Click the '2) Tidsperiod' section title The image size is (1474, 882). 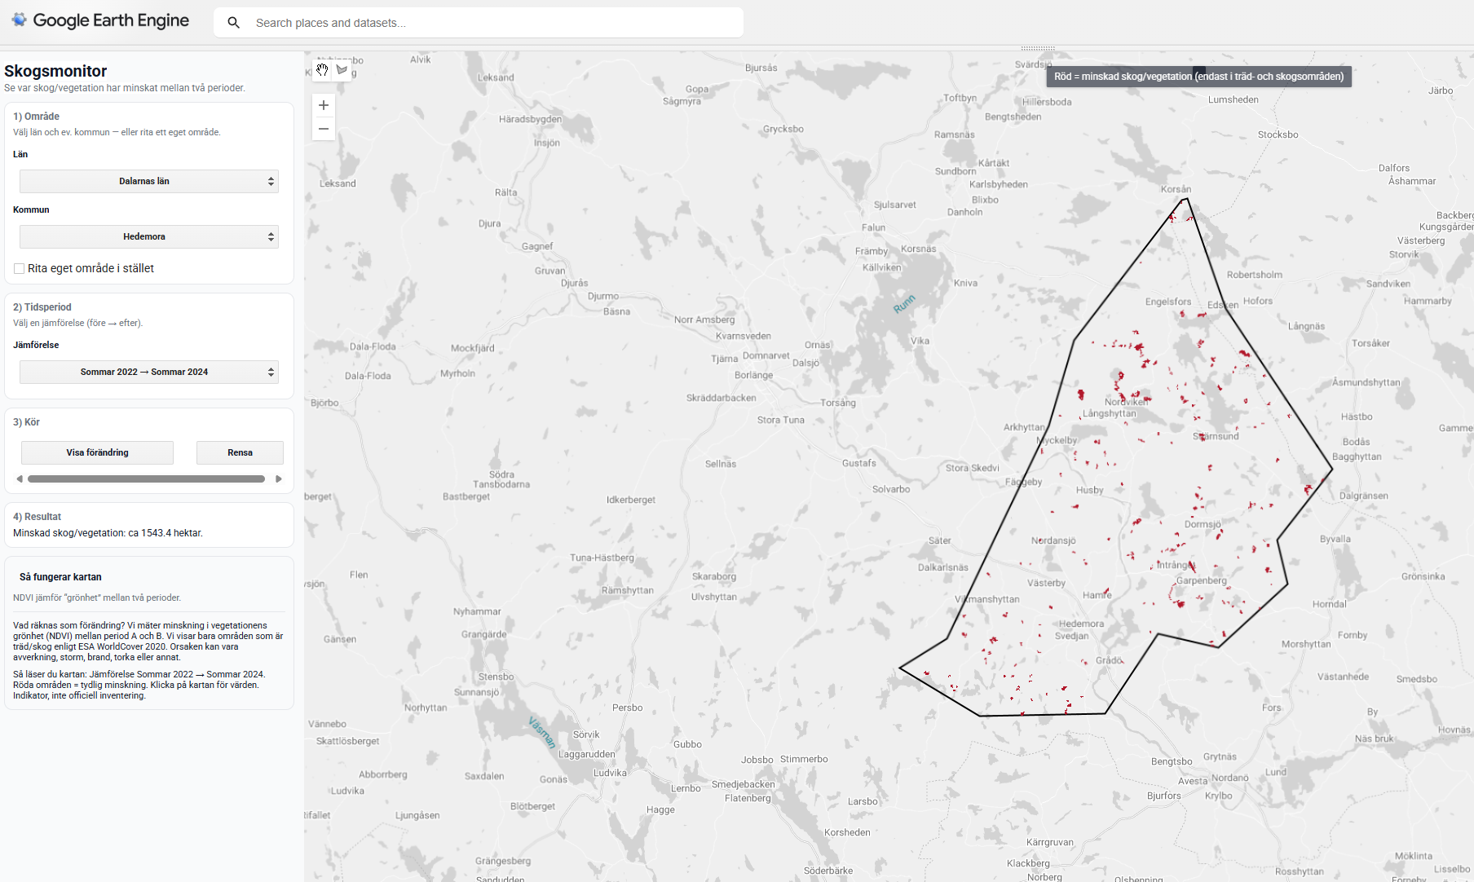point(42,307)
